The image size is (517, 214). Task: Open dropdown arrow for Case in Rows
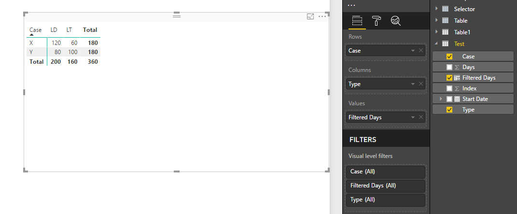[413, 51]
